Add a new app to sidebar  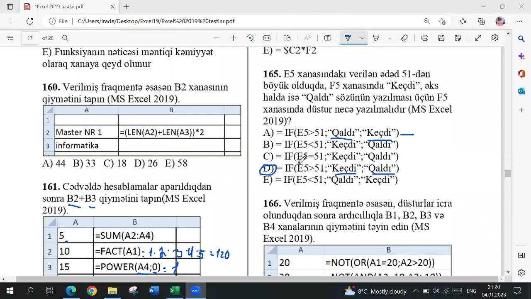click(521, 110)
